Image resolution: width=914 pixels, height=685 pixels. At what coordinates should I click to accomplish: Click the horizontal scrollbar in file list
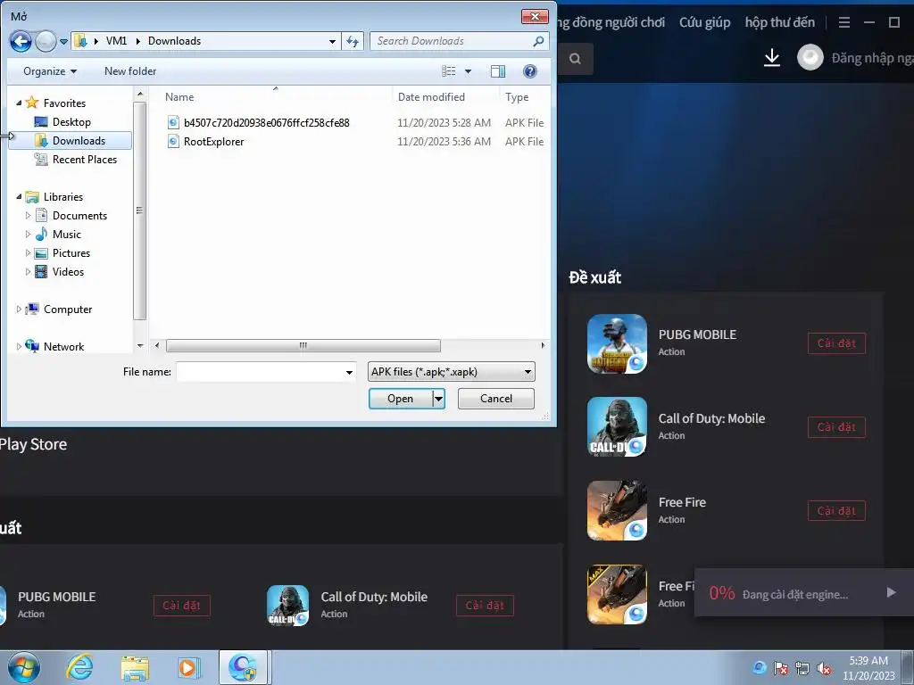coord(303,345)
